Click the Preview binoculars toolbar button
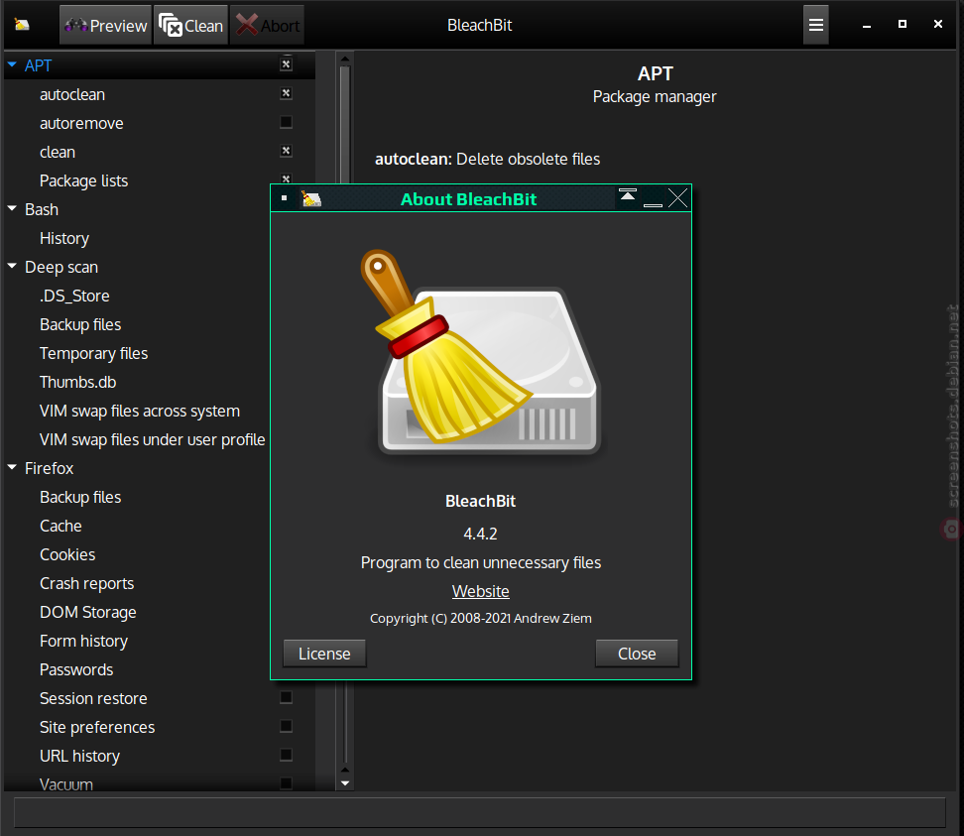 tap(105, 25)
